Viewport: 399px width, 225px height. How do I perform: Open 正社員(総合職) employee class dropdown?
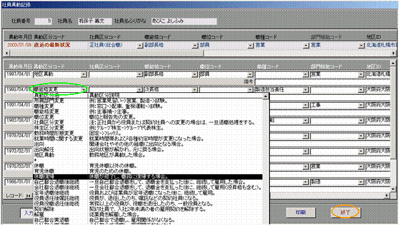tap(140, 45)
